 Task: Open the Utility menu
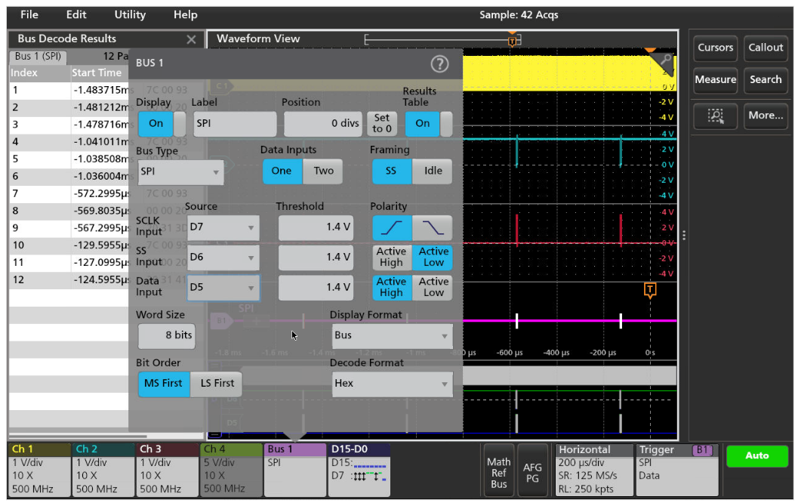coord(130,14)
